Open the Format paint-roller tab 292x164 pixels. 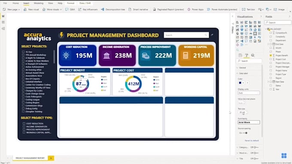[x=246, y=55]
